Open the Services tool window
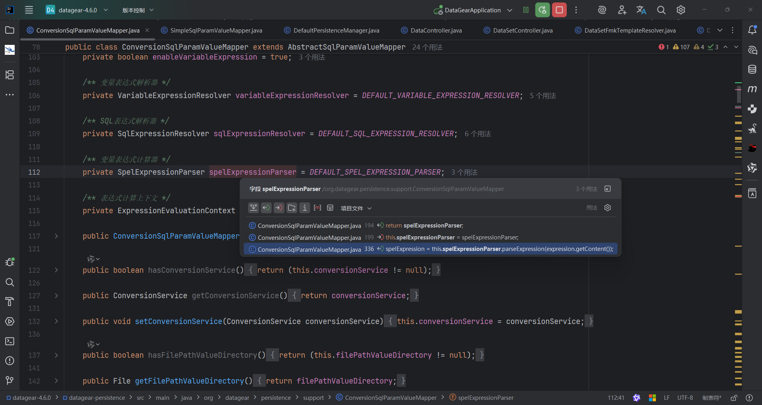The image size is (762, 405). (10, 321)
